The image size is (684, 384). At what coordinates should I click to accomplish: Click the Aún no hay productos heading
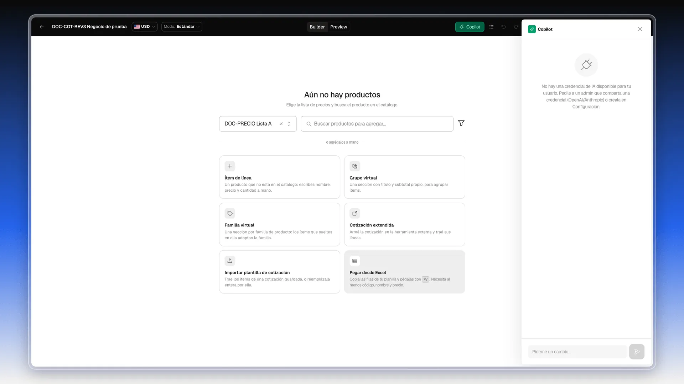click(x=342, y=95)
